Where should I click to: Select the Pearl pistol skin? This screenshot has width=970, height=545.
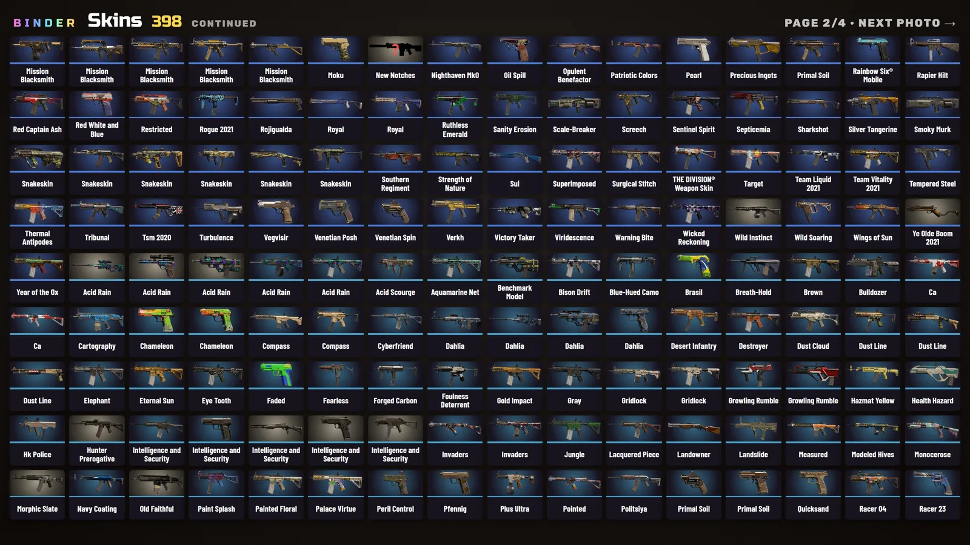pos(694,62)
